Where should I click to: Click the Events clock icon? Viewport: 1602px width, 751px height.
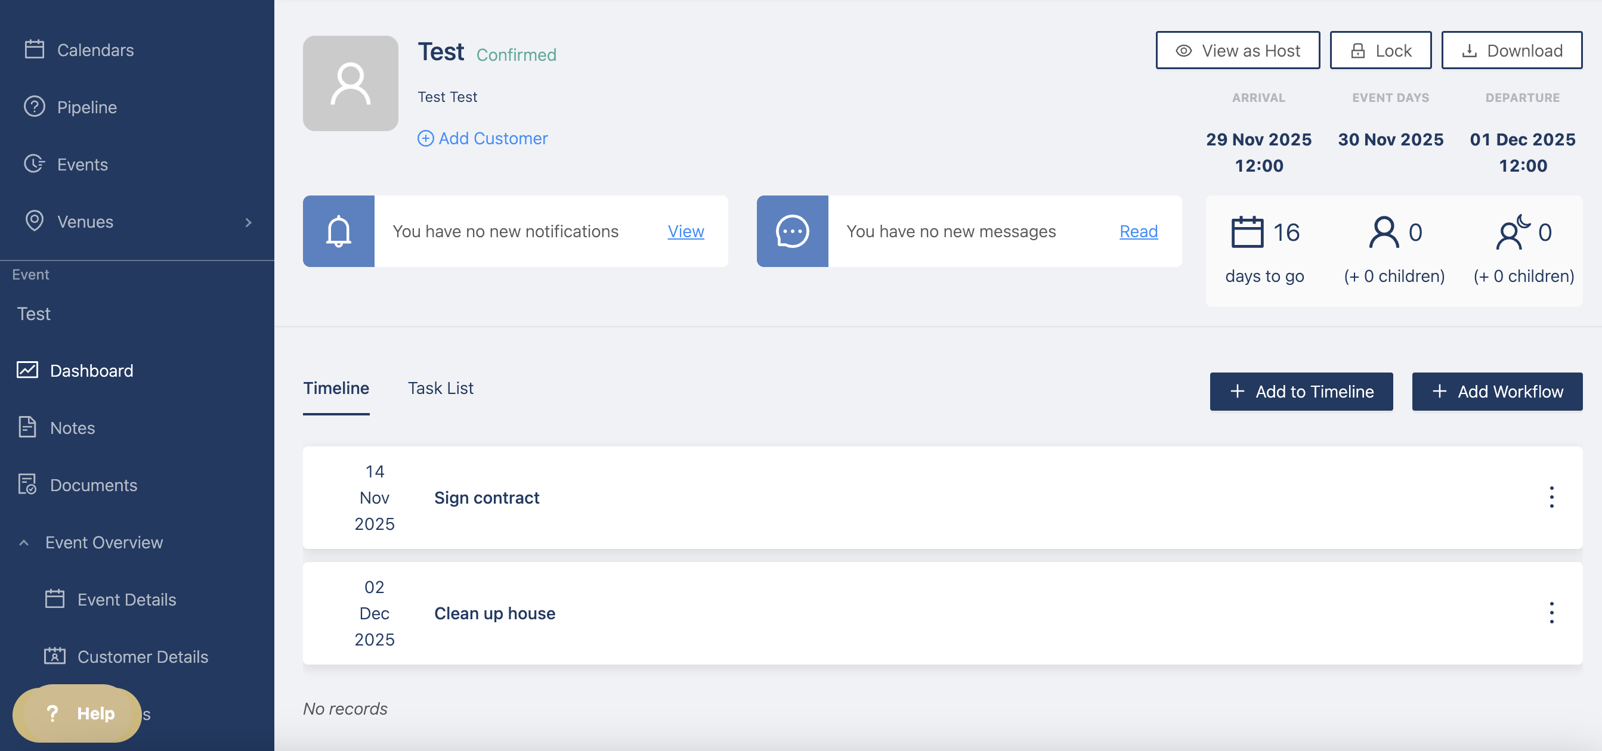(34, 164)
